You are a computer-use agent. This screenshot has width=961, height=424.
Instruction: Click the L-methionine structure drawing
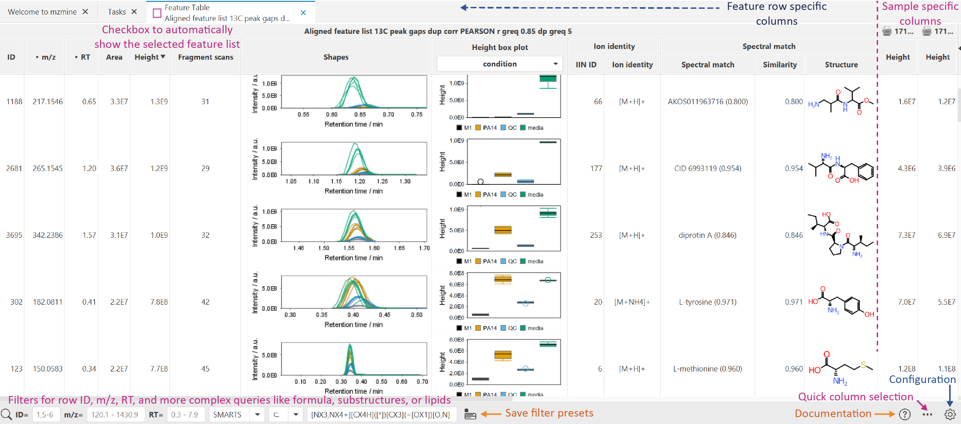(x=841, y=368)
